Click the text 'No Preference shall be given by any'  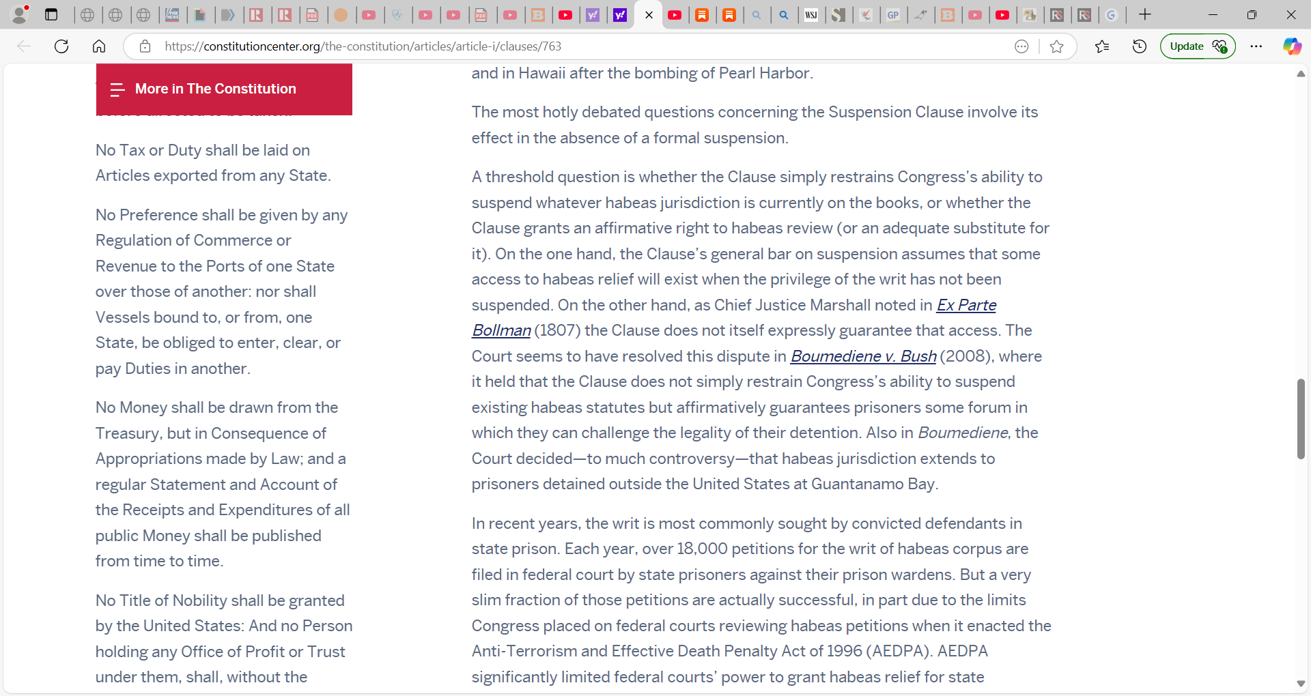[222, 215]
